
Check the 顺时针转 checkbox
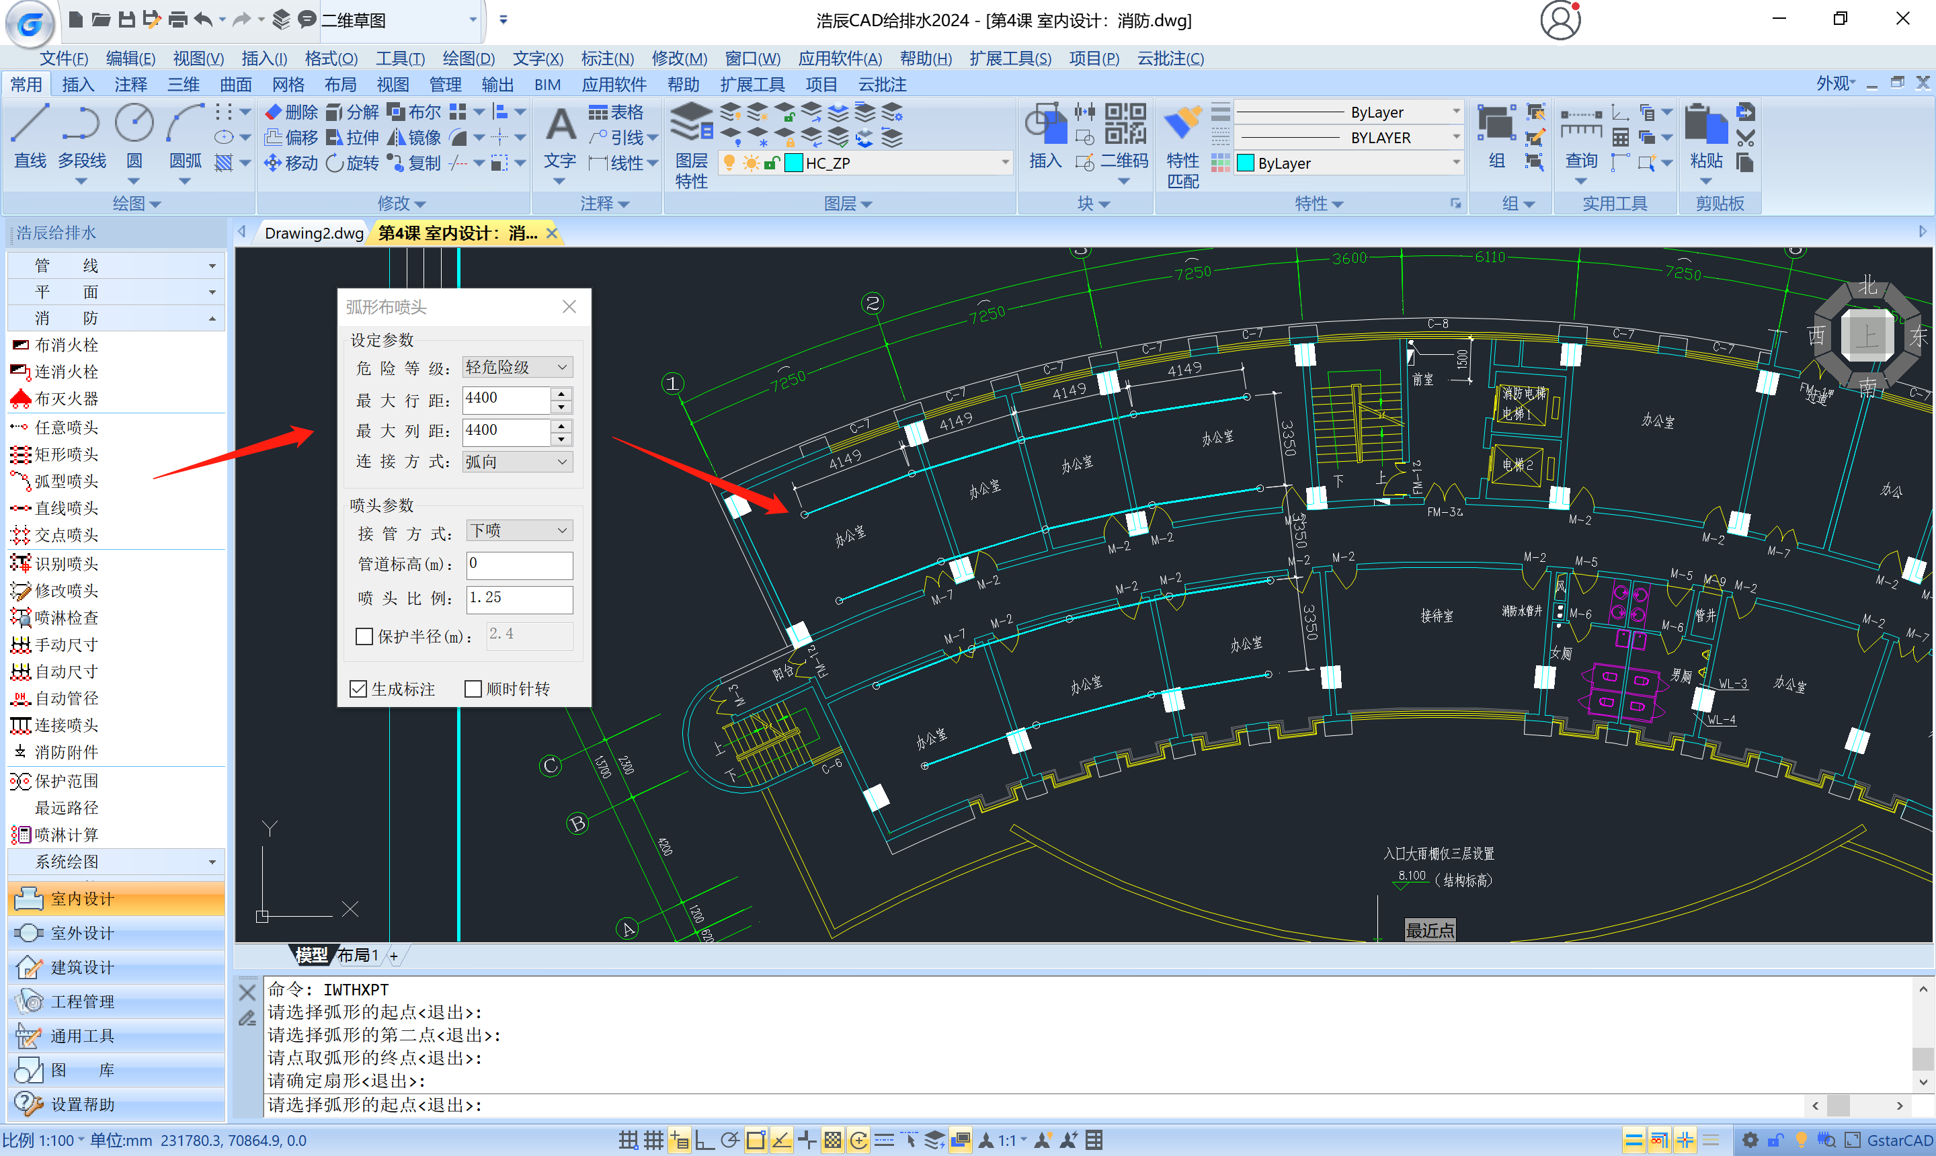472,689
